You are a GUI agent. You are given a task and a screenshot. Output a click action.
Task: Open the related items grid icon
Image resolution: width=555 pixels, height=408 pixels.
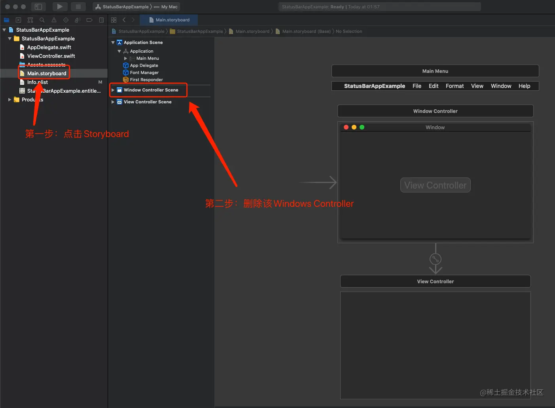click(114, 20)
